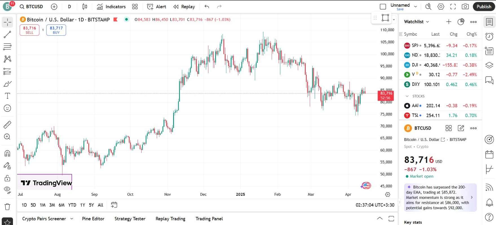Hide all drawings with the eye icon

(x=7, y=190)
